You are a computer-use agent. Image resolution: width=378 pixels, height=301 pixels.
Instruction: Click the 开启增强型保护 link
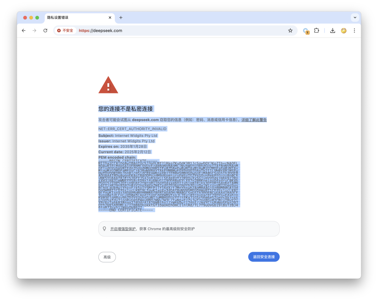pos(123,229)
